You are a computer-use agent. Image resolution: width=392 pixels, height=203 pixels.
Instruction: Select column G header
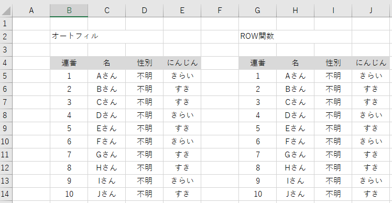click(x=257, y=10)
